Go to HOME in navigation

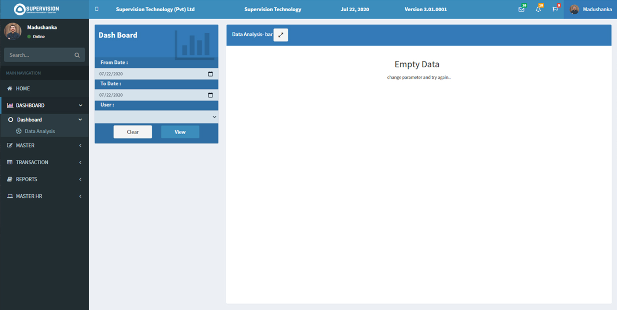click(23, 89)
